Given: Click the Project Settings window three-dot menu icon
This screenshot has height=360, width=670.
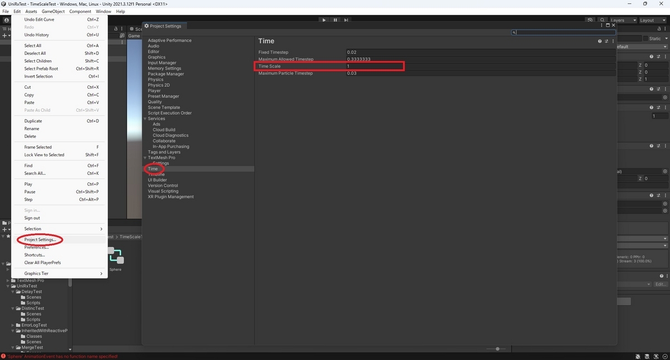Looking at the screenshot, I should 601,25.
